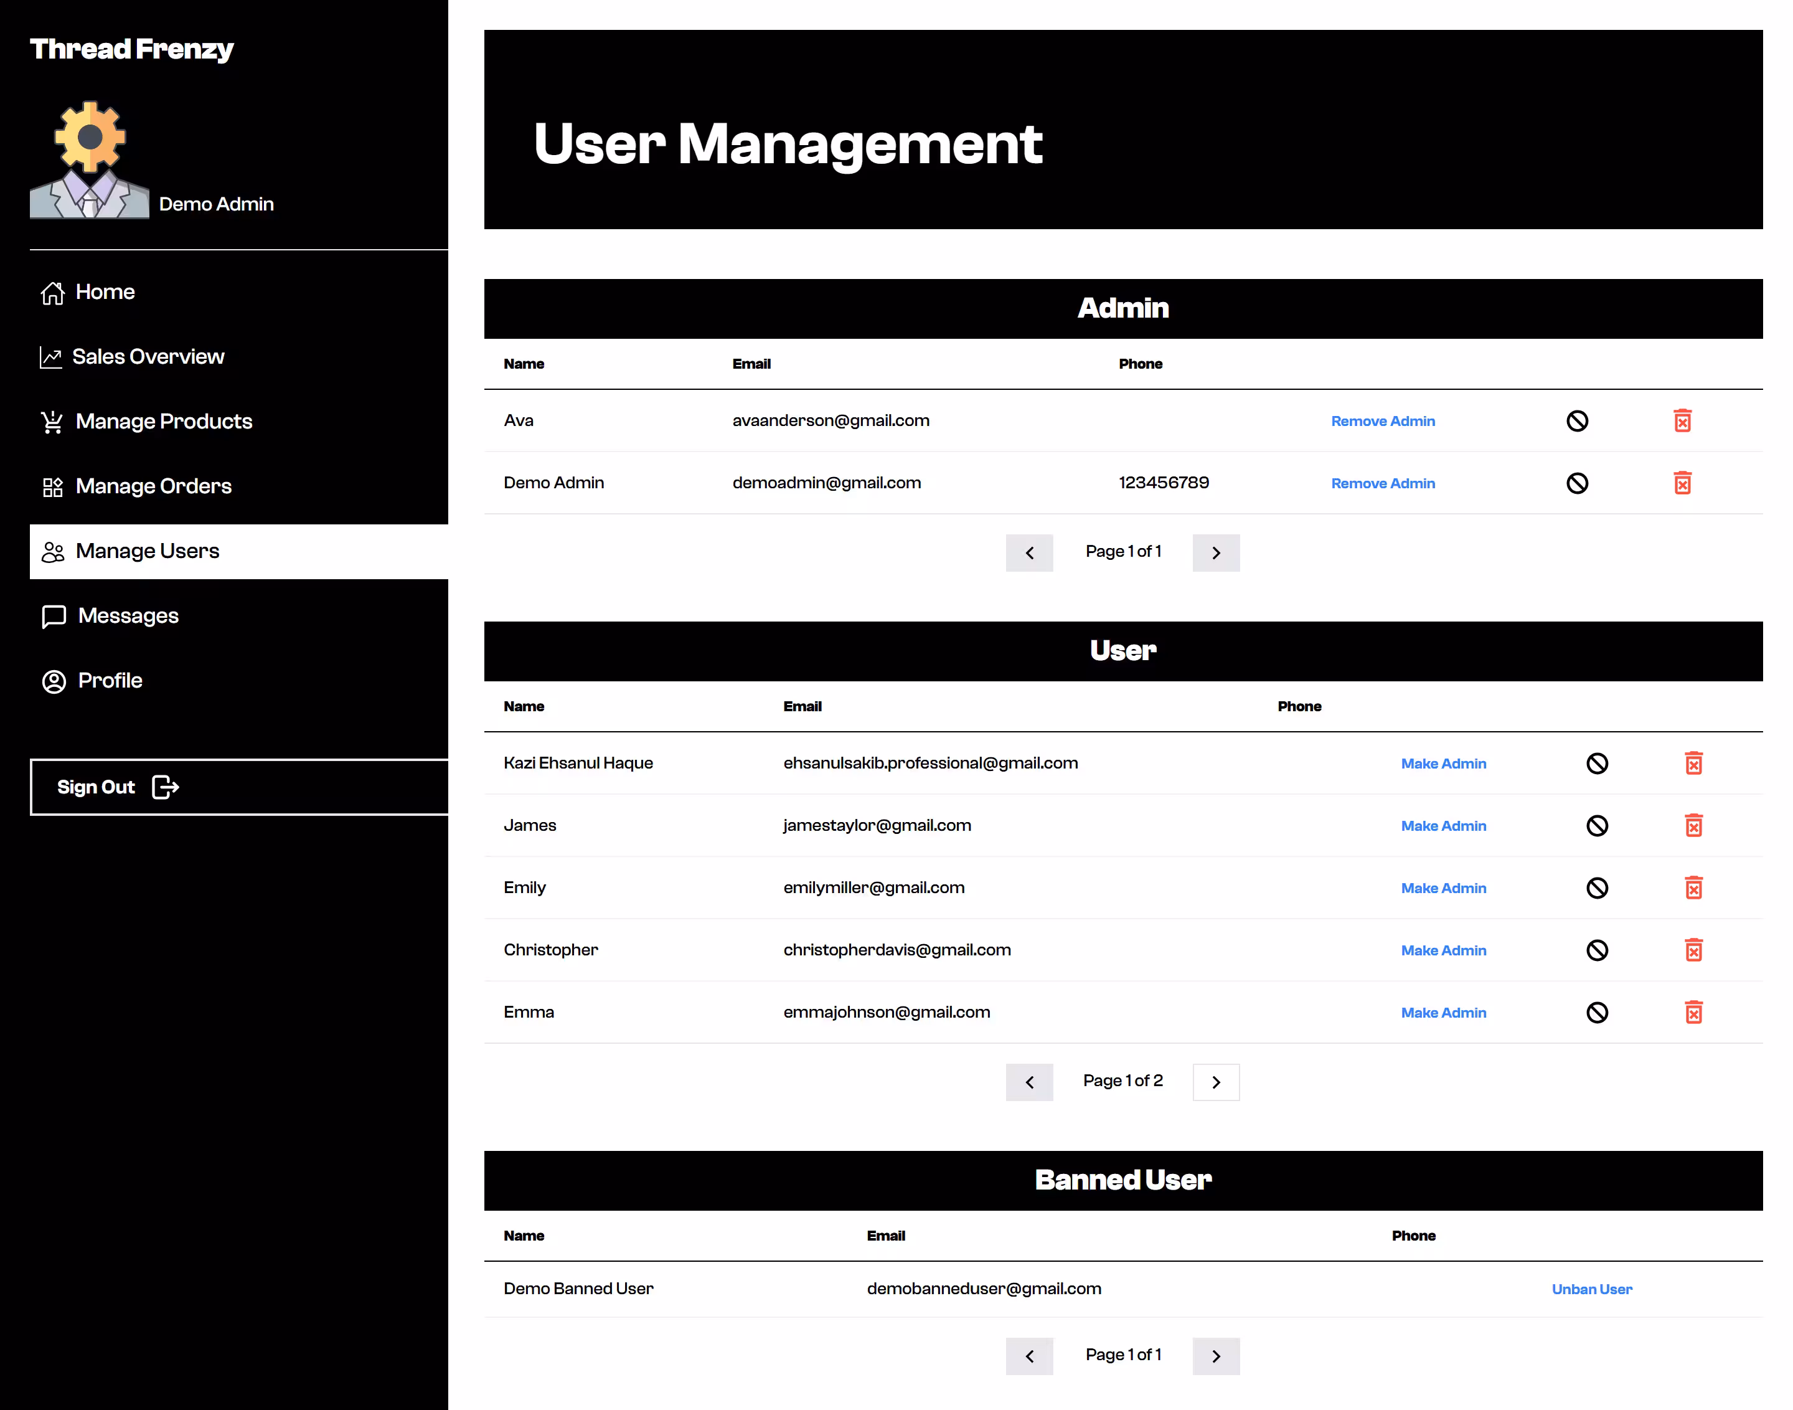Delete Demo Admin using trash icon

1682,483
